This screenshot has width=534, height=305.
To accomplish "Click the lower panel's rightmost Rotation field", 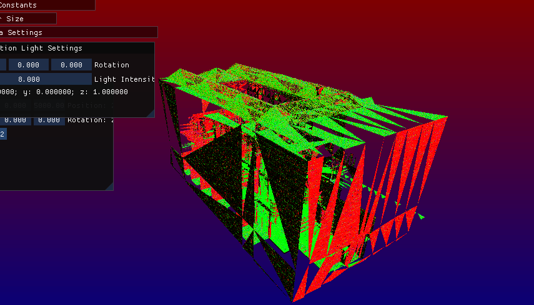I will click(49, 120).
